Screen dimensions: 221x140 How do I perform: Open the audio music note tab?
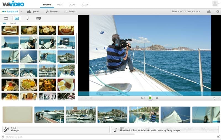27,18
